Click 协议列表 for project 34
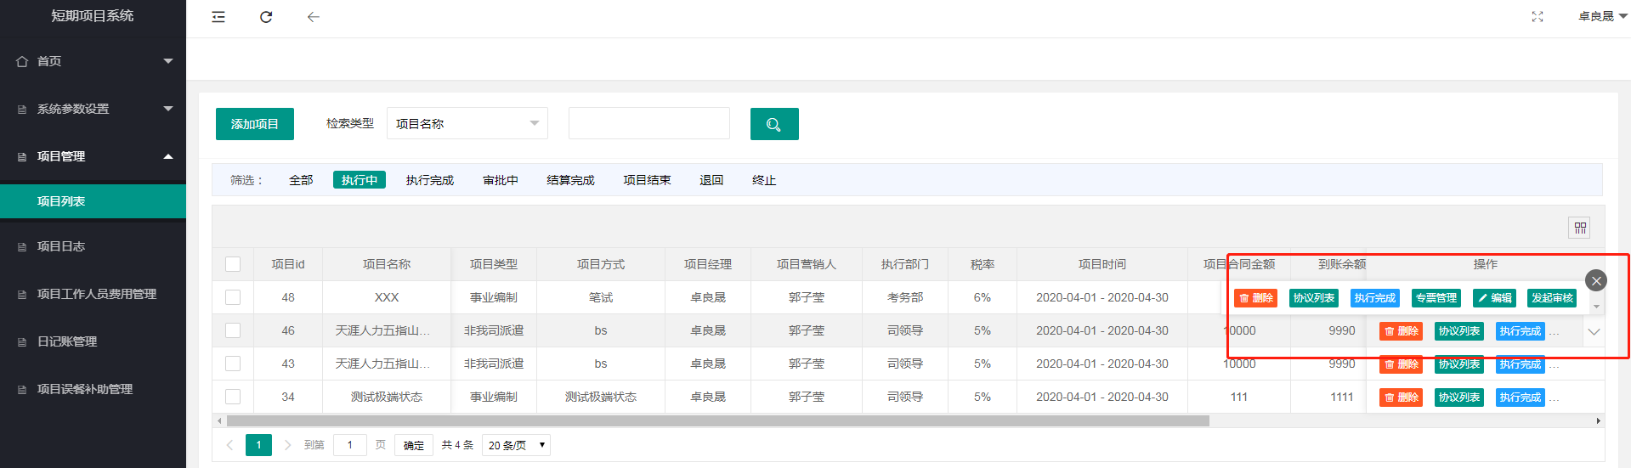The height and width of the screenshot is (468, 1631). point(1459,398)
